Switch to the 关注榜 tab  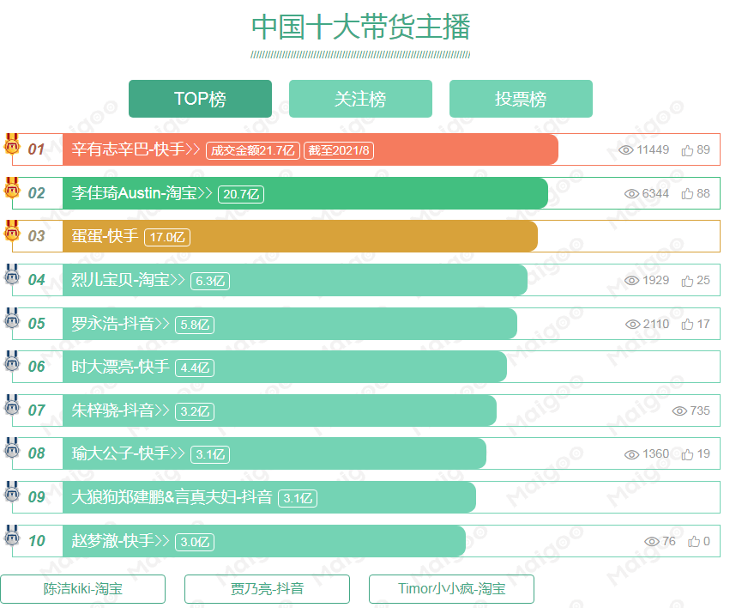point(360,99)
